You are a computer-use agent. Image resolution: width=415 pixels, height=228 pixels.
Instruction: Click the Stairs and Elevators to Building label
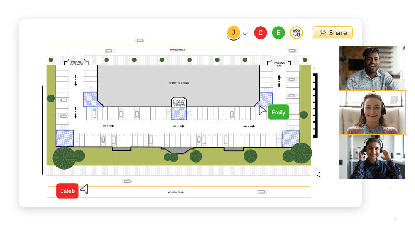[179, 103]
